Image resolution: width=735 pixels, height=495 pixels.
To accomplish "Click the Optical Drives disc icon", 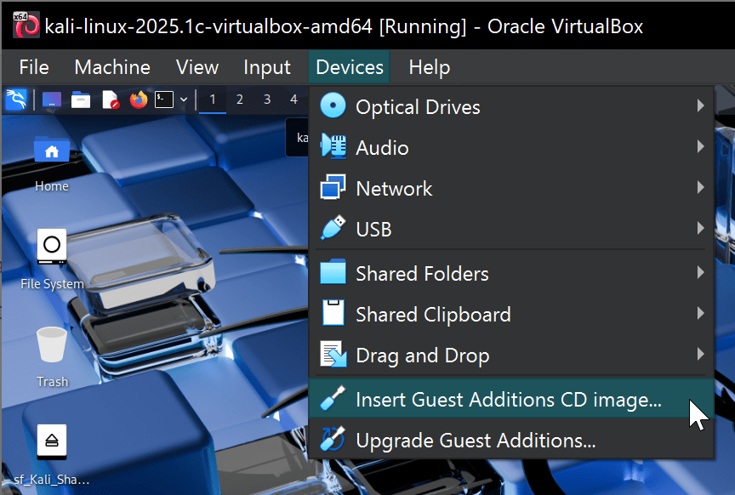I will (x=333, y=106).
